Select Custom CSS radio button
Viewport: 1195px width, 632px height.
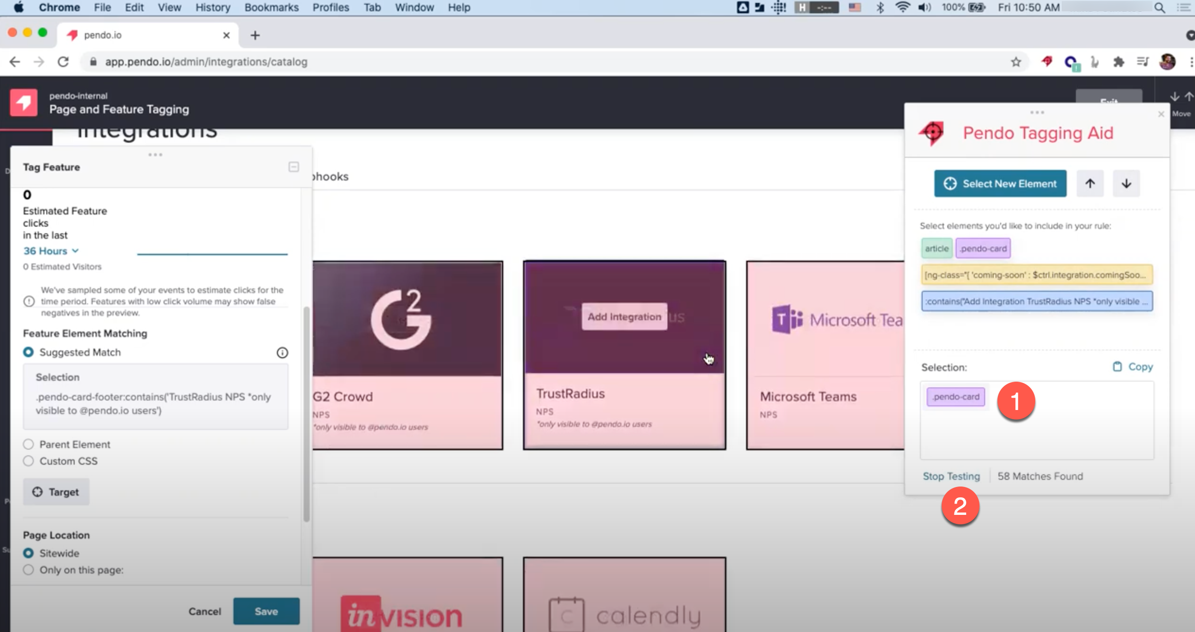click(28, 461)
